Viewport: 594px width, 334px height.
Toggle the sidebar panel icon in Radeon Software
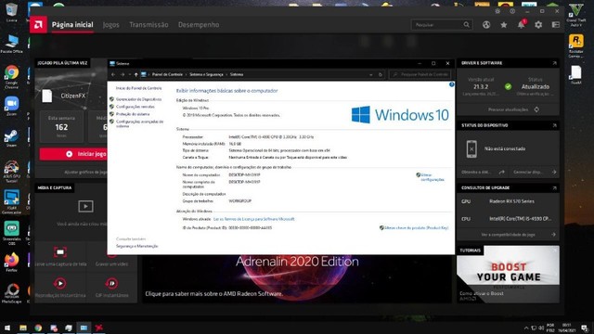point(556,25)
